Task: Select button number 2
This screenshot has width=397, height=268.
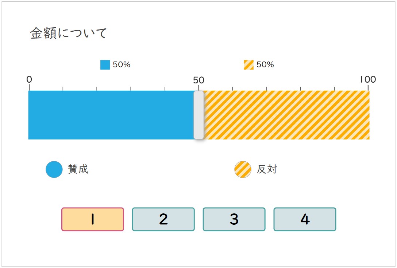Action: (x=163, y=219)
